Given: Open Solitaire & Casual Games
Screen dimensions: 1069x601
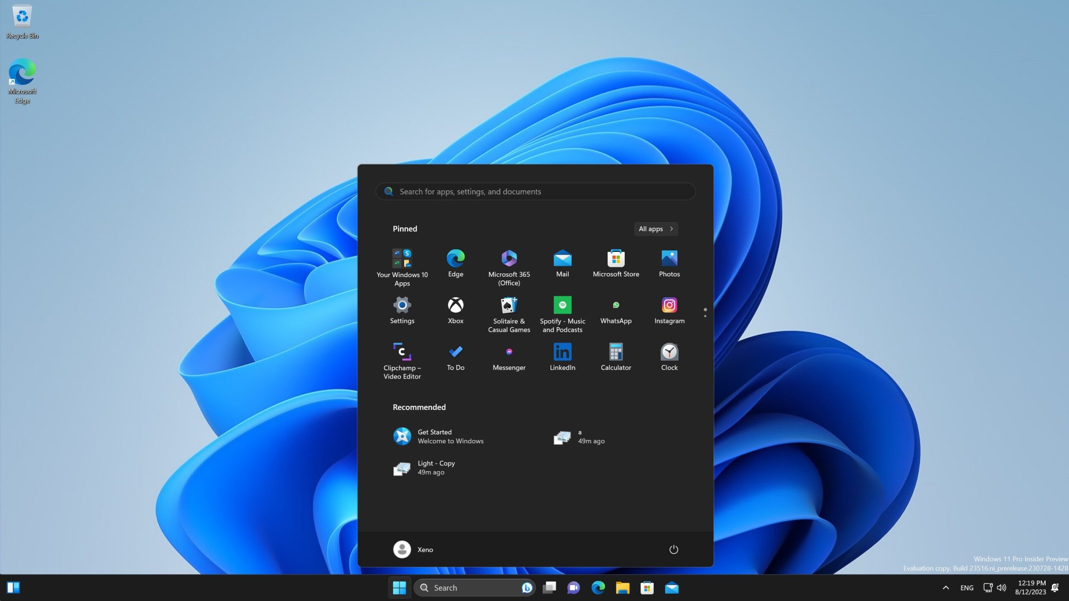Looking at the screenshot, I should point(509,314).
